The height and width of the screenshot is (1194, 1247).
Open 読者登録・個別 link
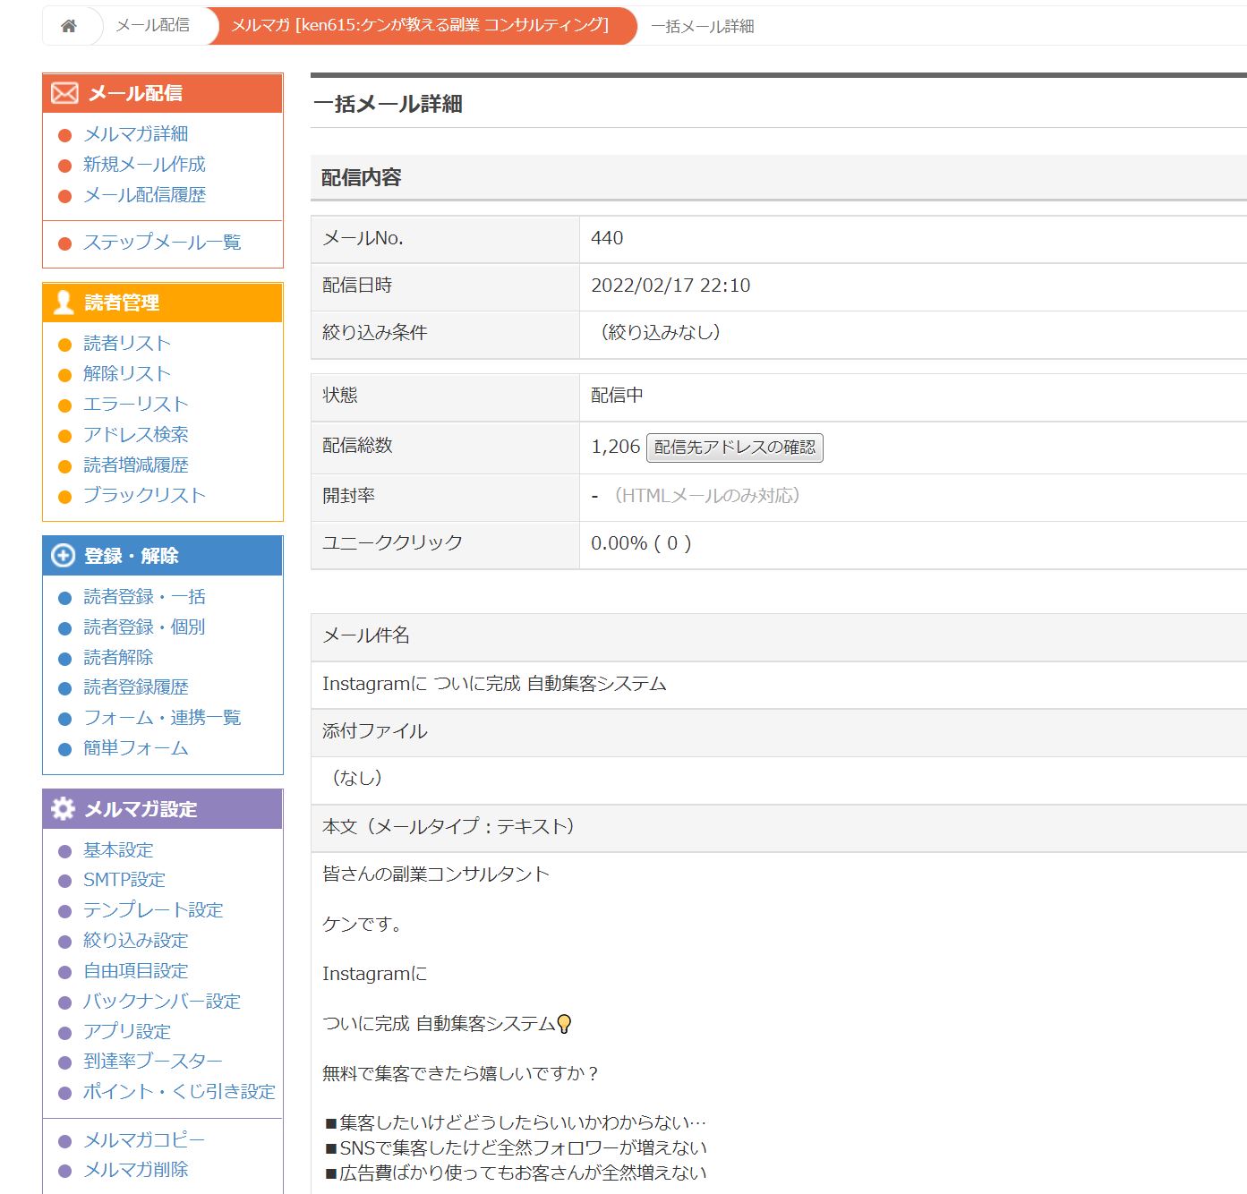(x=144, y=627)
